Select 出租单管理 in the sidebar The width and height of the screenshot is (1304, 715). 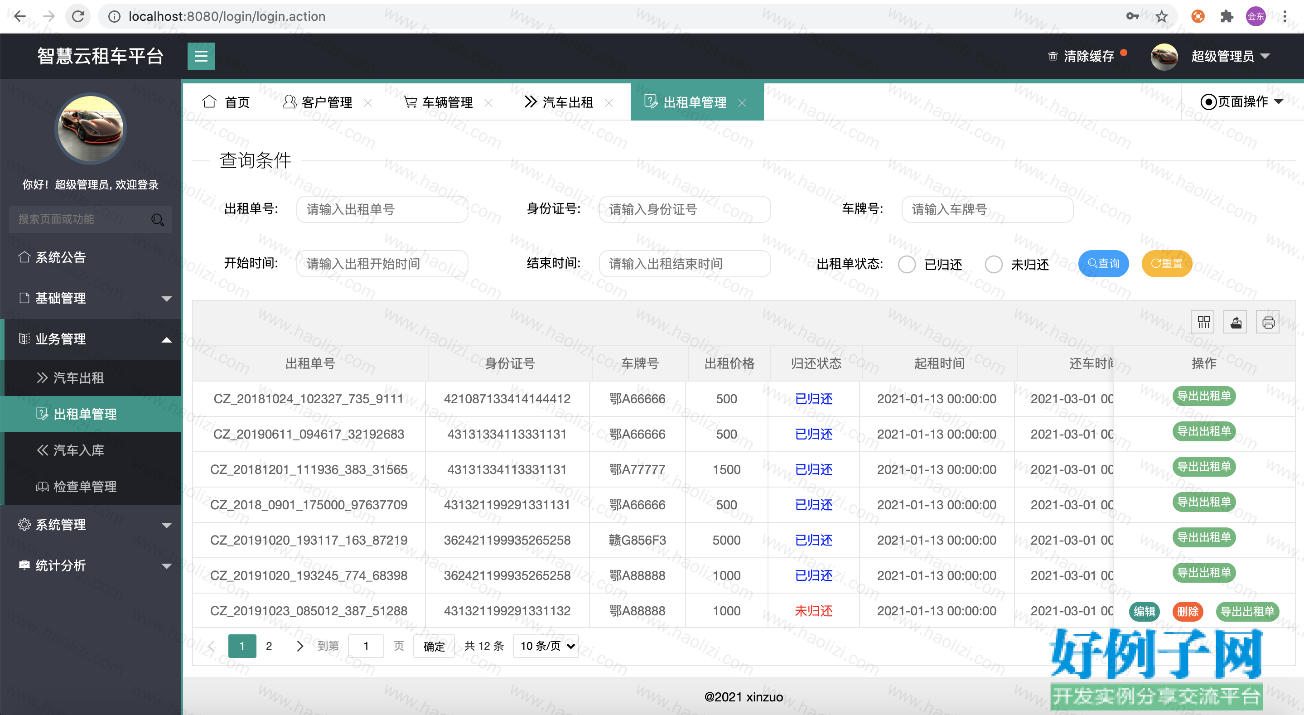pos(91,414)
